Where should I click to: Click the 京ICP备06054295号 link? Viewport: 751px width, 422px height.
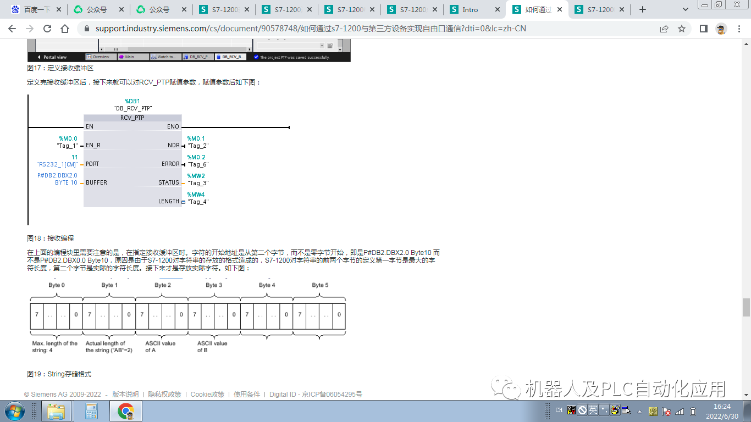332,394
